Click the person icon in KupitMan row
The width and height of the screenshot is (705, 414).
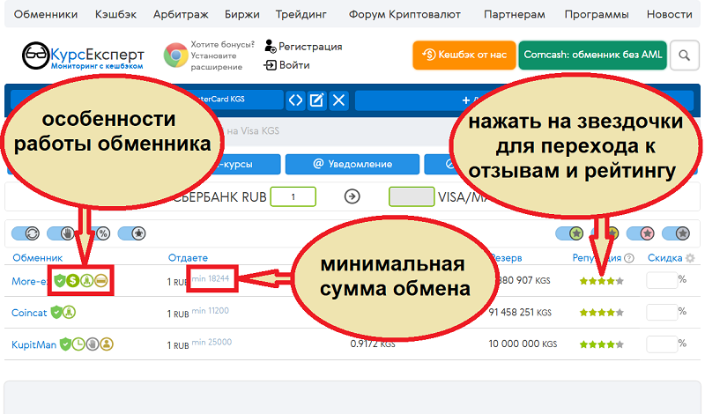click(x=107, y=344)
